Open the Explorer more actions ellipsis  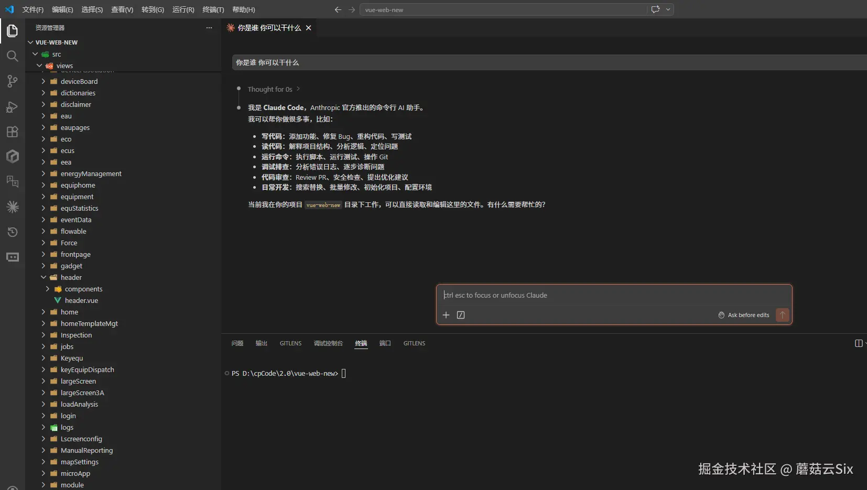pos(209,28)
